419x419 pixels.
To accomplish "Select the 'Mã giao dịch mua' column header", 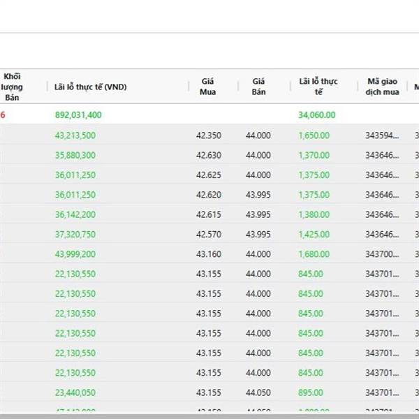I will click(x=383, y=87).
